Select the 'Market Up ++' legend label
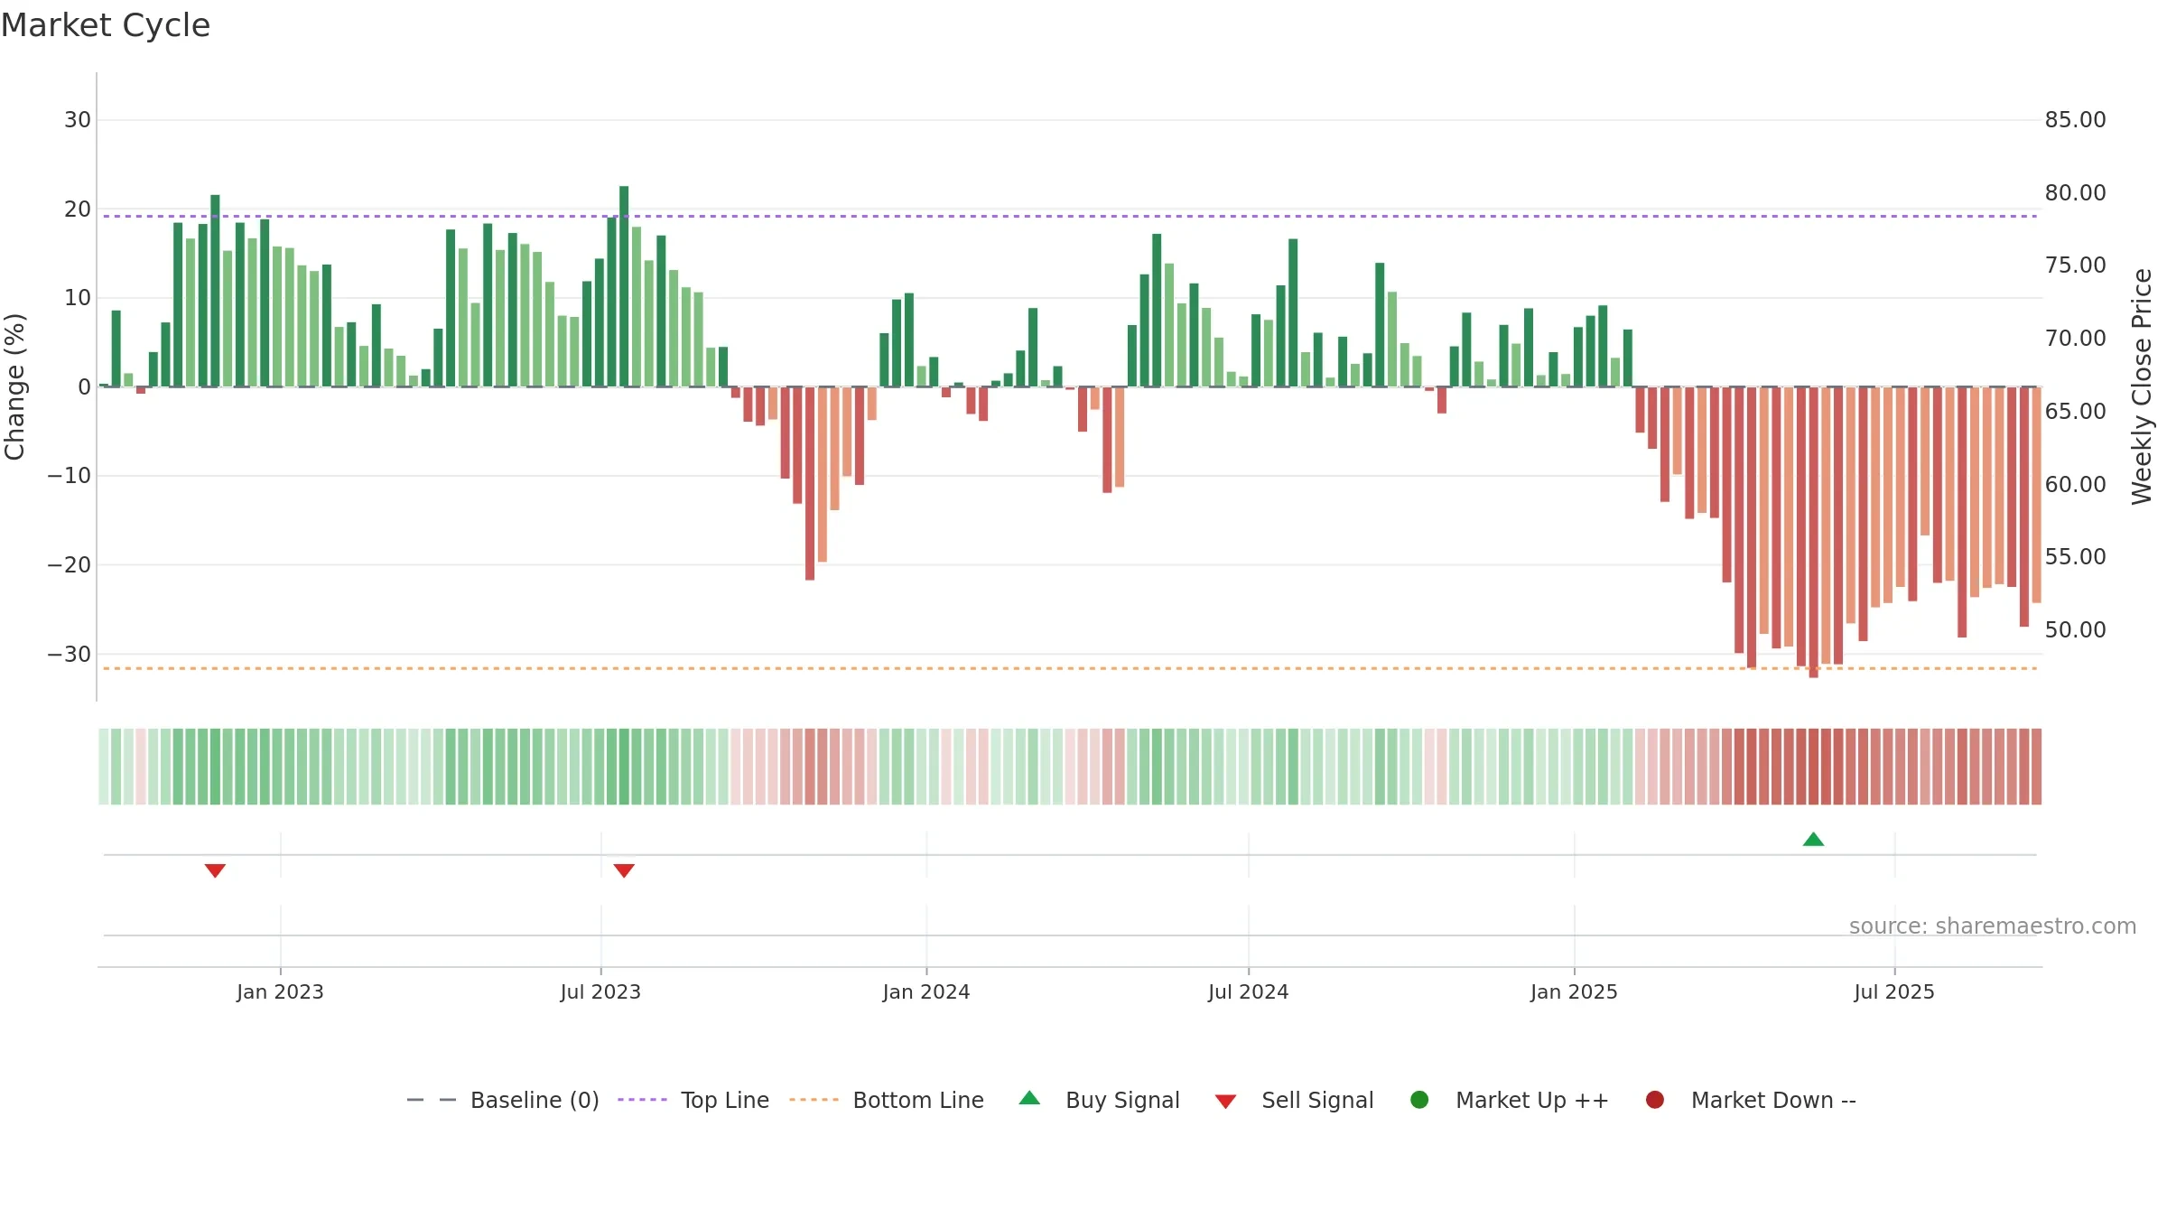This screenshot has width=2167, height=1219. [x=1532, y=1101]
